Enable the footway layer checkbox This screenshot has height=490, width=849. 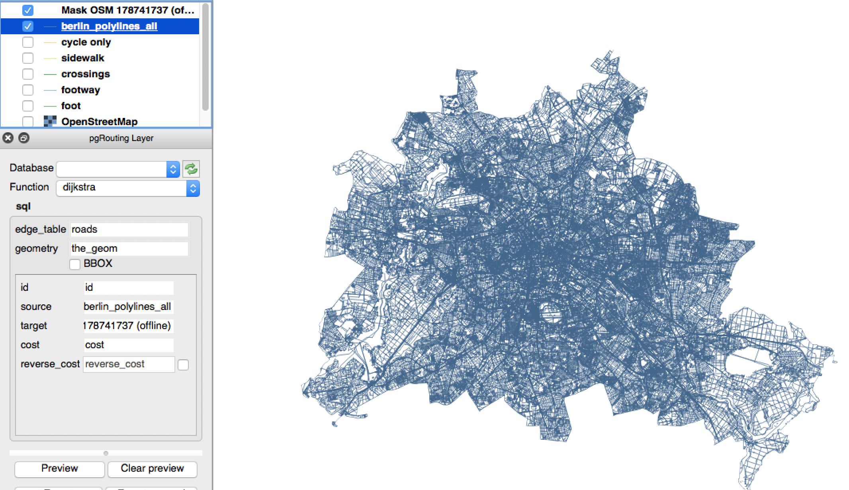pos(28,90)
